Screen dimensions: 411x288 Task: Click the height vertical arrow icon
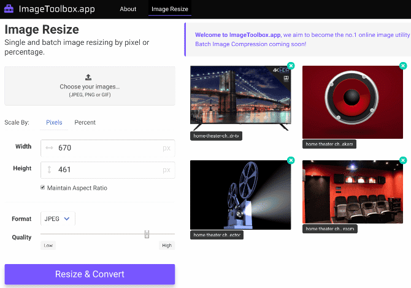point(50,169)
